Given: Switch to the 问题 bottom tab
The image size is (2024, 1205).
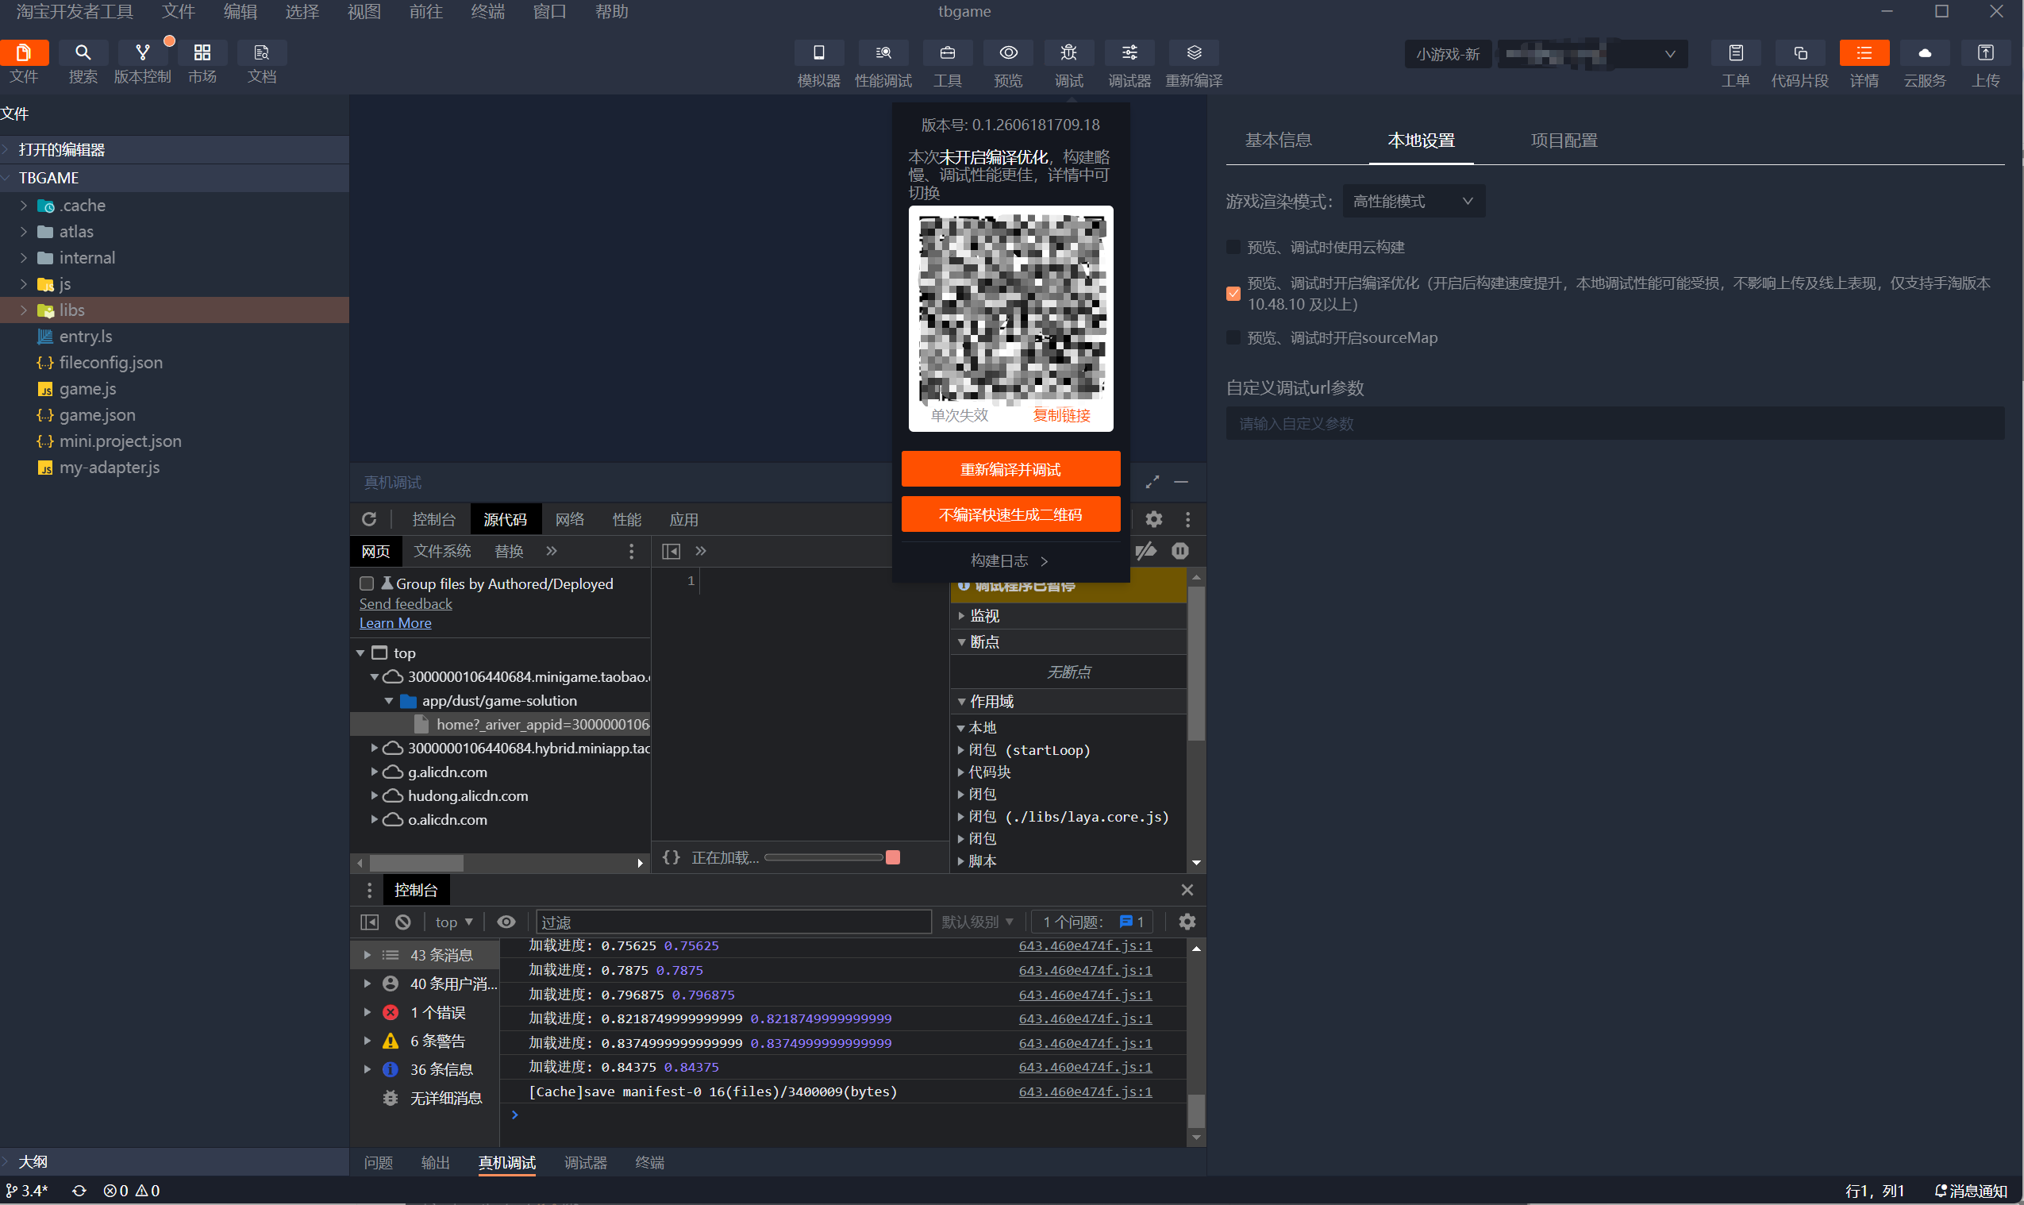Looking at the screenshot, I should coord(379,1163).
